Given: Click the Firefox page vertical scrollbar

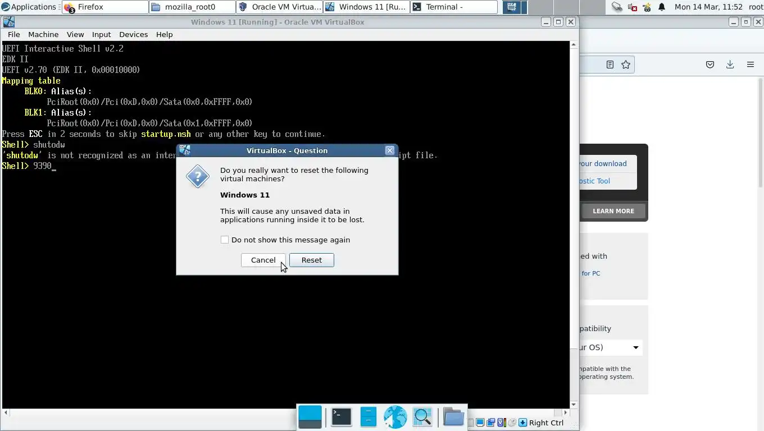Looking at the screenshot, I should (761, 132).
